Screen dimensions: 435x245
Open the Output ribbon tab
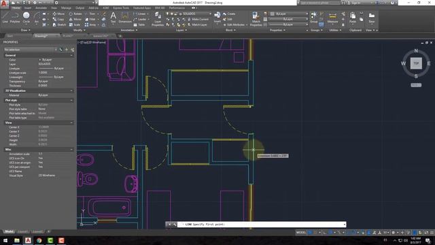click(80, 8)
